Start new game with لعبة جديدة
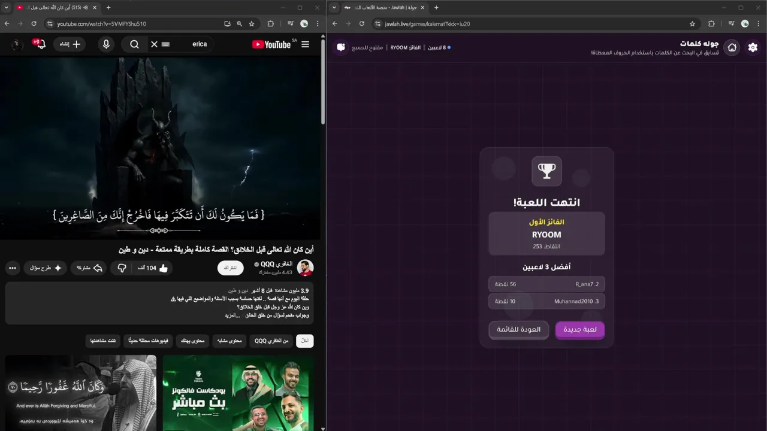Viewport: 767px width, 431px height. pyautogui.click(x=579, y=330)
